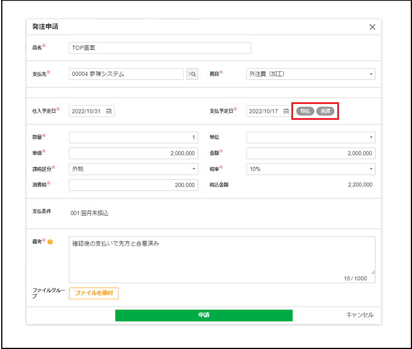The height and width of the screenshot is (349, 412).
Task: Click the ファイルを添付 button
Action: pyautogui.click(x=94, y=293)
